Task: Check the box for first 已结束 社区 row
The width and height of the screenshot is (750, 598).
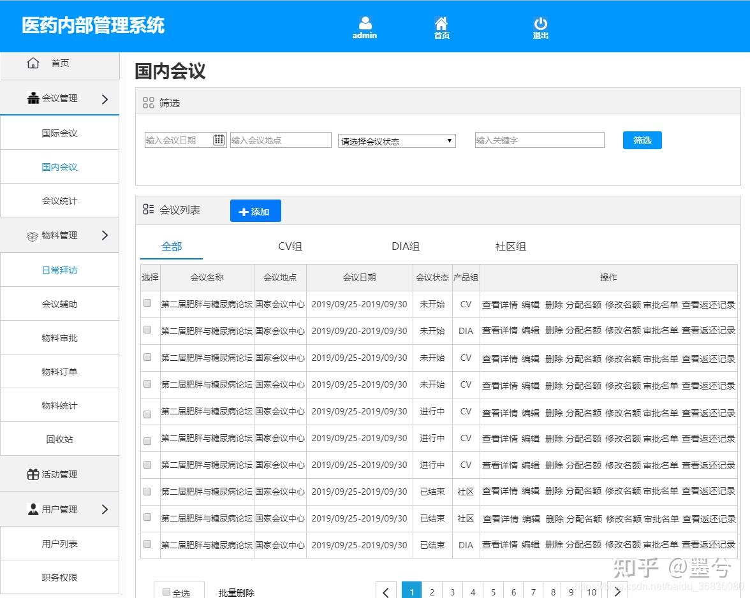Action: pyautogui.click(x=147, y=492)
